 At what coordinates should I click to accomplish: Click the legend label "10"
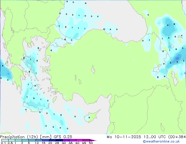[37, 143]
